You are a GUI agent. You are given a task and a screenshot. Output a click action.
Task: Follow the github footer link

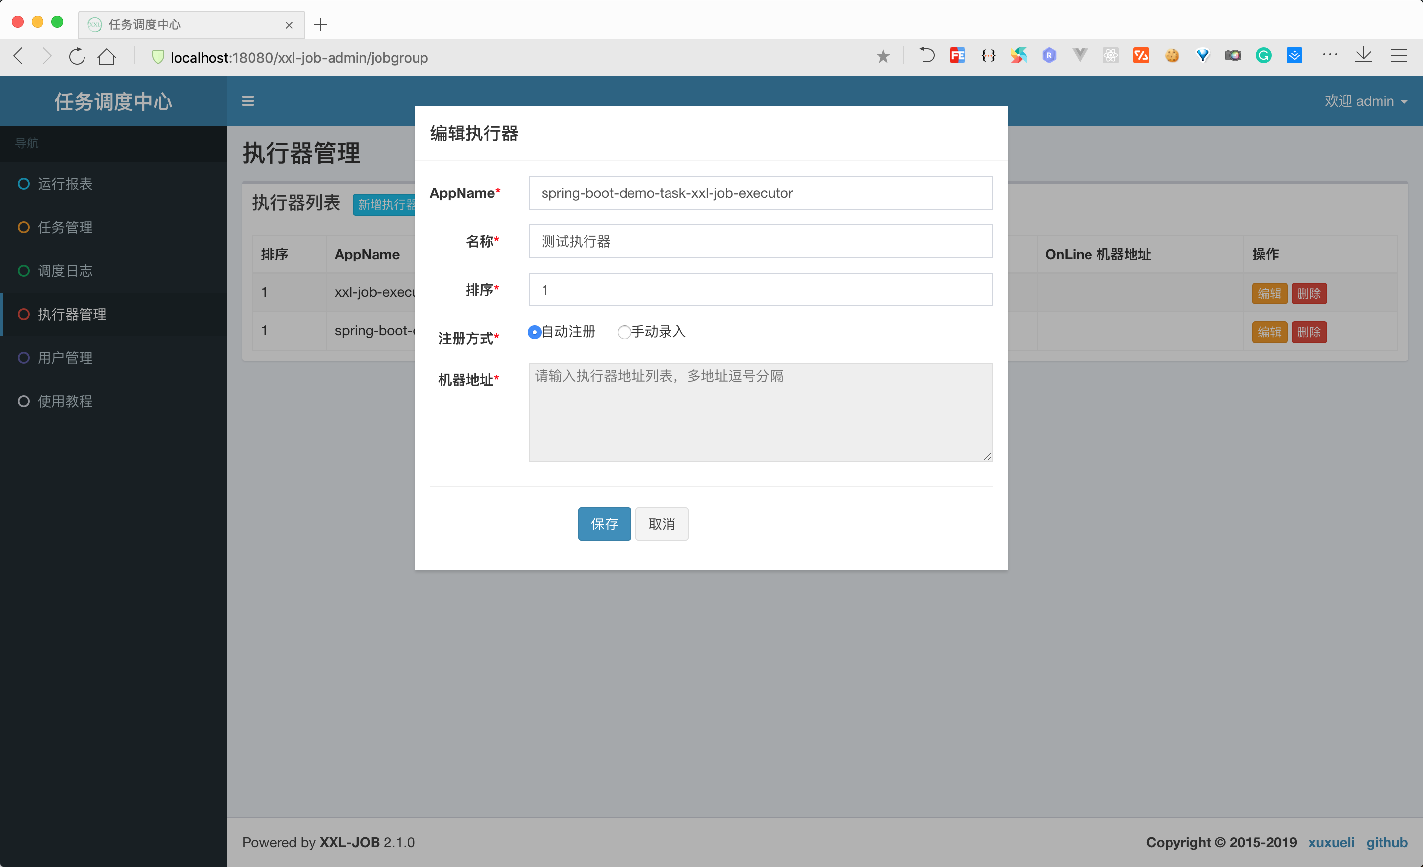(x=1386, y=842)
